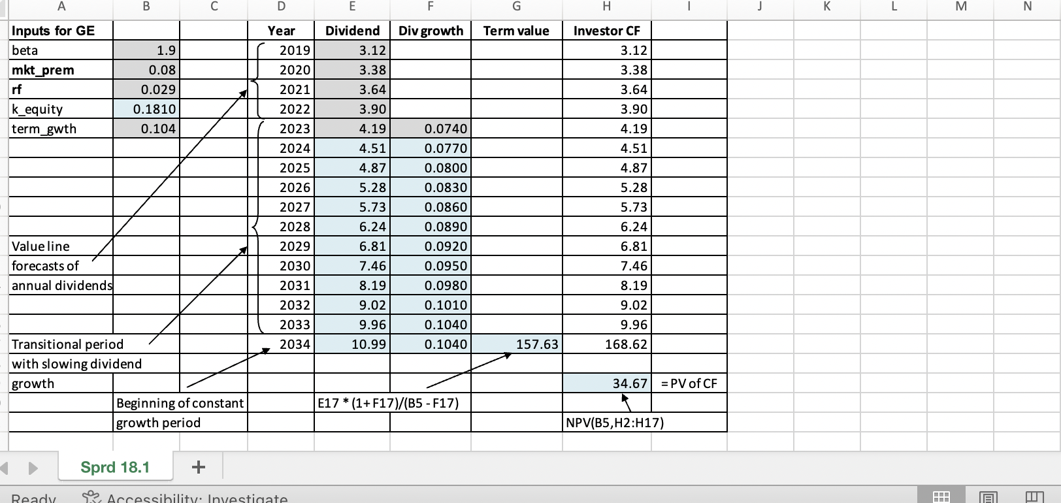Select column J header

[x=760, y=7]
